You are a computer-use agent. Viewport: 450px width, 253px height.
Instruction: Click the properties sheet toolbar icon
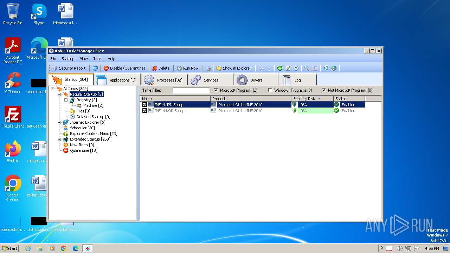(315, 68)
